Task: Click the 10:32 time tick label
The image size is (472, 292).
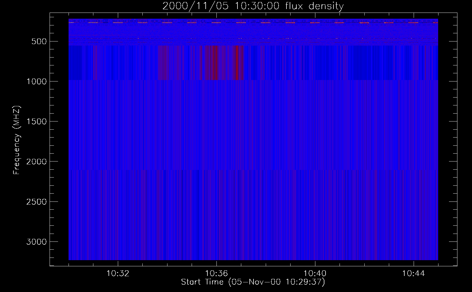Action: click(118, 274)
